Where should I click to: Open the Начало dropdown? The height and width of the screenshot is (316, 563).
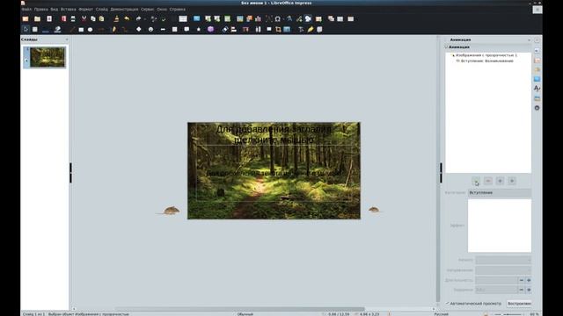[503, 260]
